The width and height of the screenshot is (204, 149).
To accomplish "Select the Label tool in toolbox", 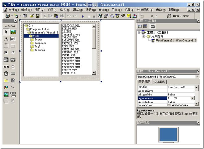I will [x=6, y=39].
